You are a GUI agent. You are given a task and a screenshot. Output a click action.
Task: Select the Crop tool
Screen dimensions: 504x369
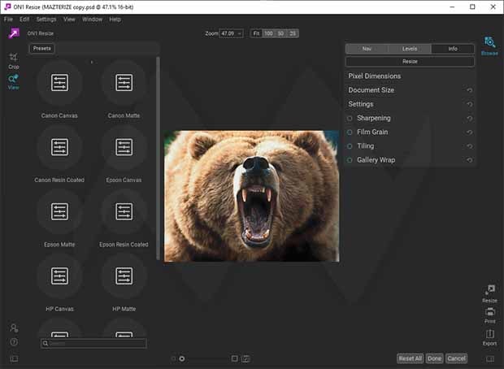click(x=14, y=59)
